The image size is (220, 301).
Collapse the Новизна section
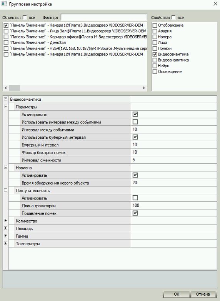click(x=5, y=167)
